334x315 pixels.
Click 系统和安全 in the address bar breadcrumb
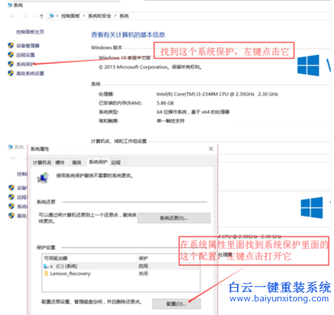click(x=99, y=16)
